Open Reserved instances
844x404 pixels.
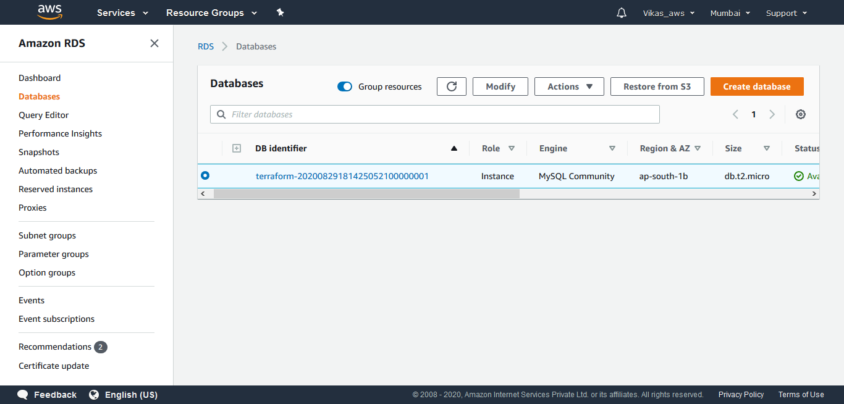pyautogui.click(x=56, y=189)
